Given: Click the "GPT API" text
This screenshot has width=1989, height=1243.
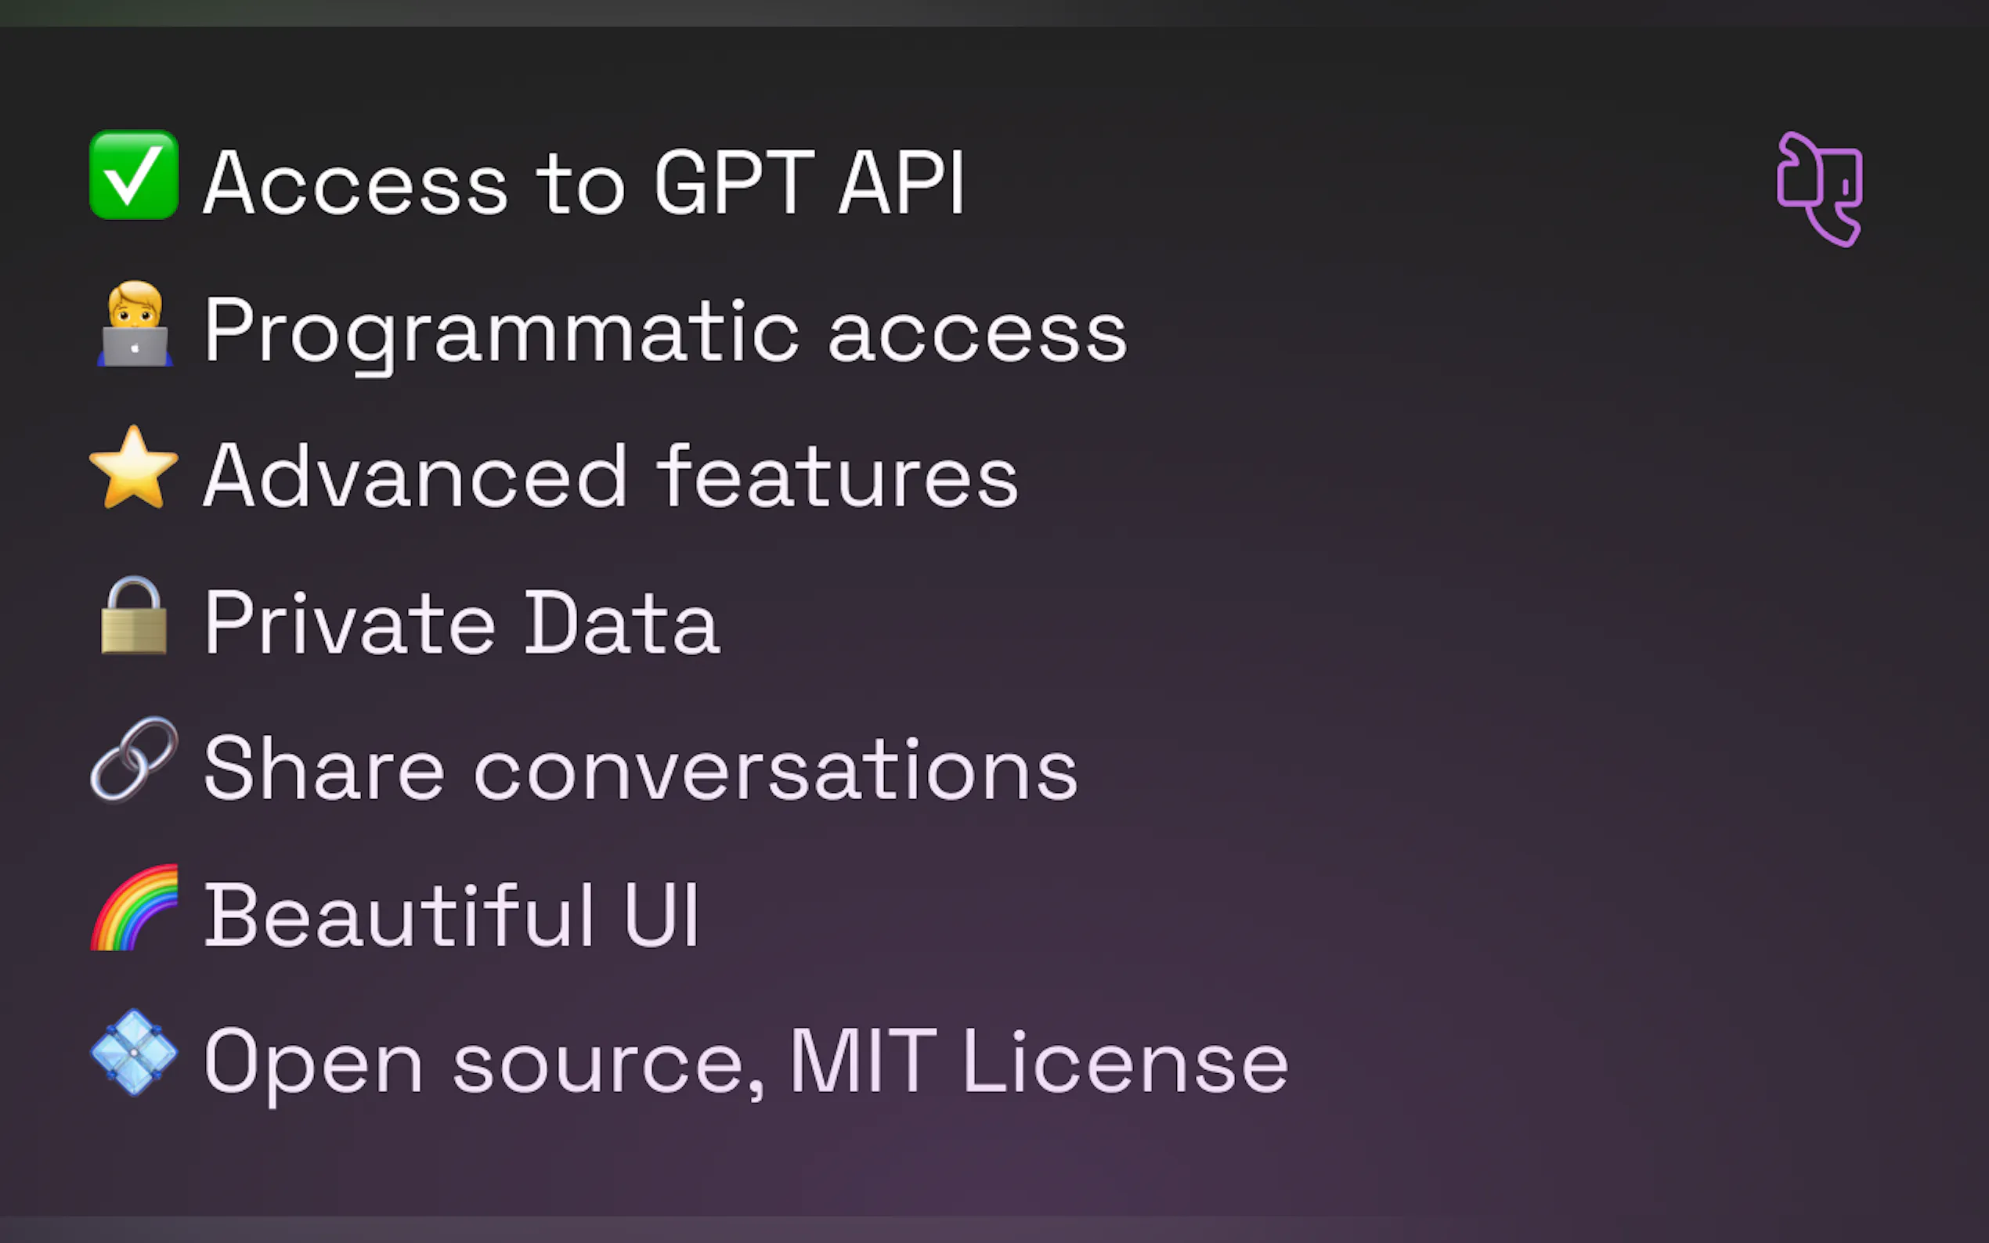Looking at the screenshot, I should tap(809, 183).
